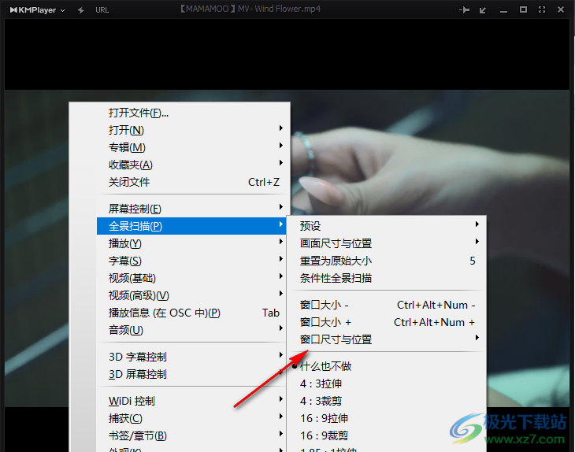This screenshot has width=575, height=452.
Task: Open the 捕获(C) submenu
Action: [193, 418]
